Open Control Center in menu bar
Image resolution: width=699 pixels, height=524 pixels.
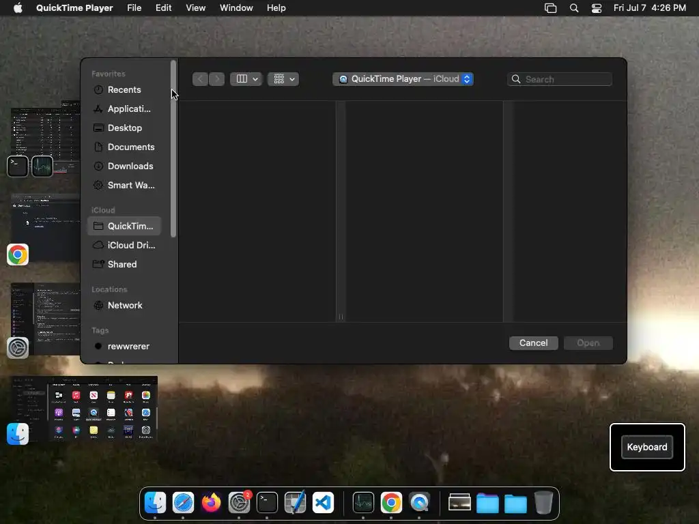pyautogui.click(x=597, y=8)
